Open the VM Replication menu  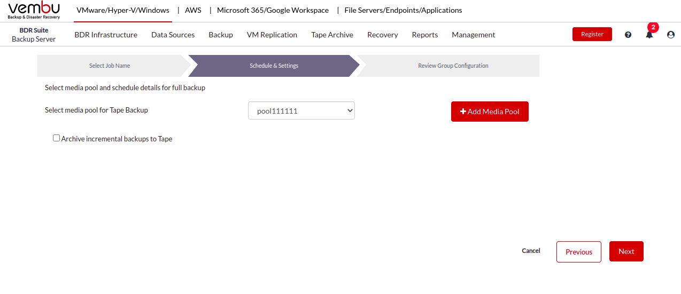[272, 35]
